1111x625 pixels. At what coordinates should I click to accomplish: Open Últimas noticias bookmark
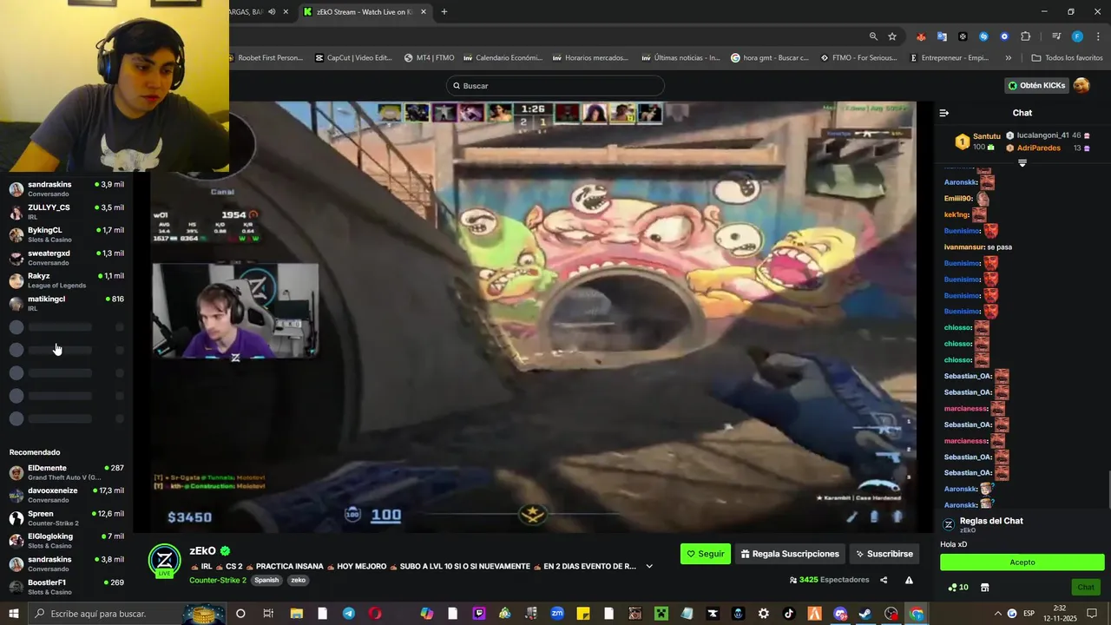(x=680, y=58)
